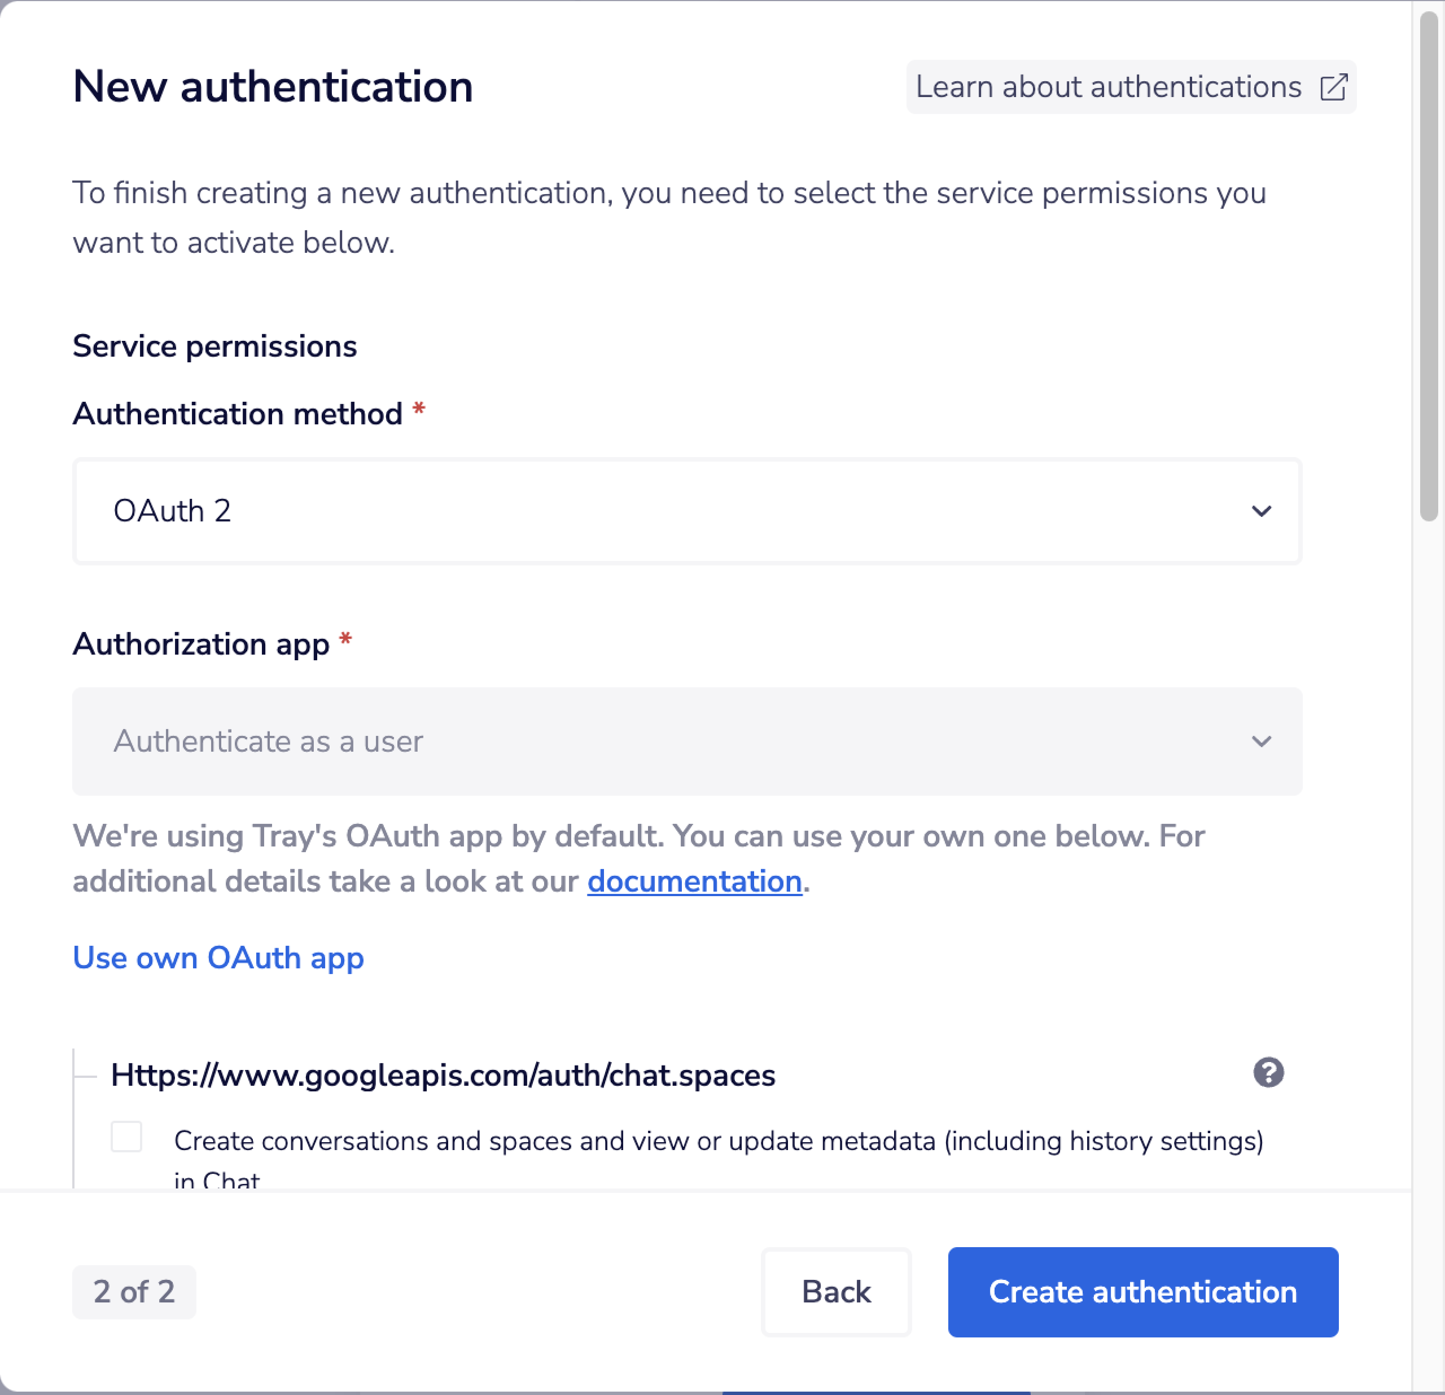Click the Use own OAuth app link
Screen dimensions: 1445x1395
[x=218, y=958]
